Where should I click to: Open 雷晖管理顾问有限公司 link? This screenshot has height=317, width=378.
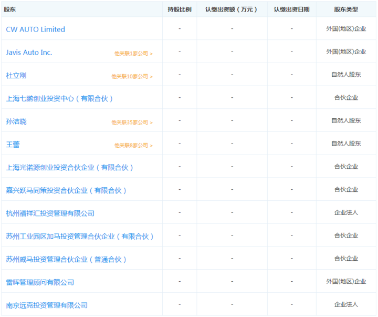click(x=40, y=282)
